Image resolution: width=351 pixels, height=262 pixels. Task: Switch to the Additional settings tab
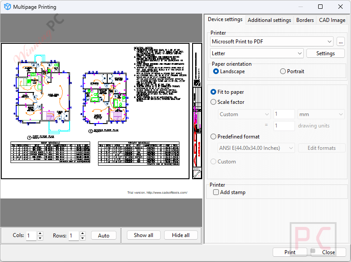point(269,20)
